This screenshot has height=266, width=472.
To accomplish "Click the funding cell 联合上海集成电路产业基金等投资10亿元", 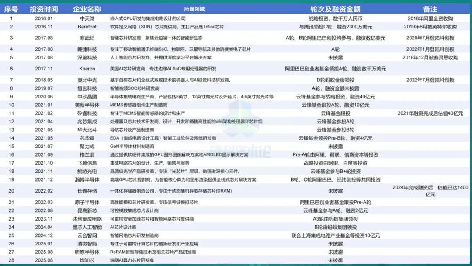I will point(335,235).
